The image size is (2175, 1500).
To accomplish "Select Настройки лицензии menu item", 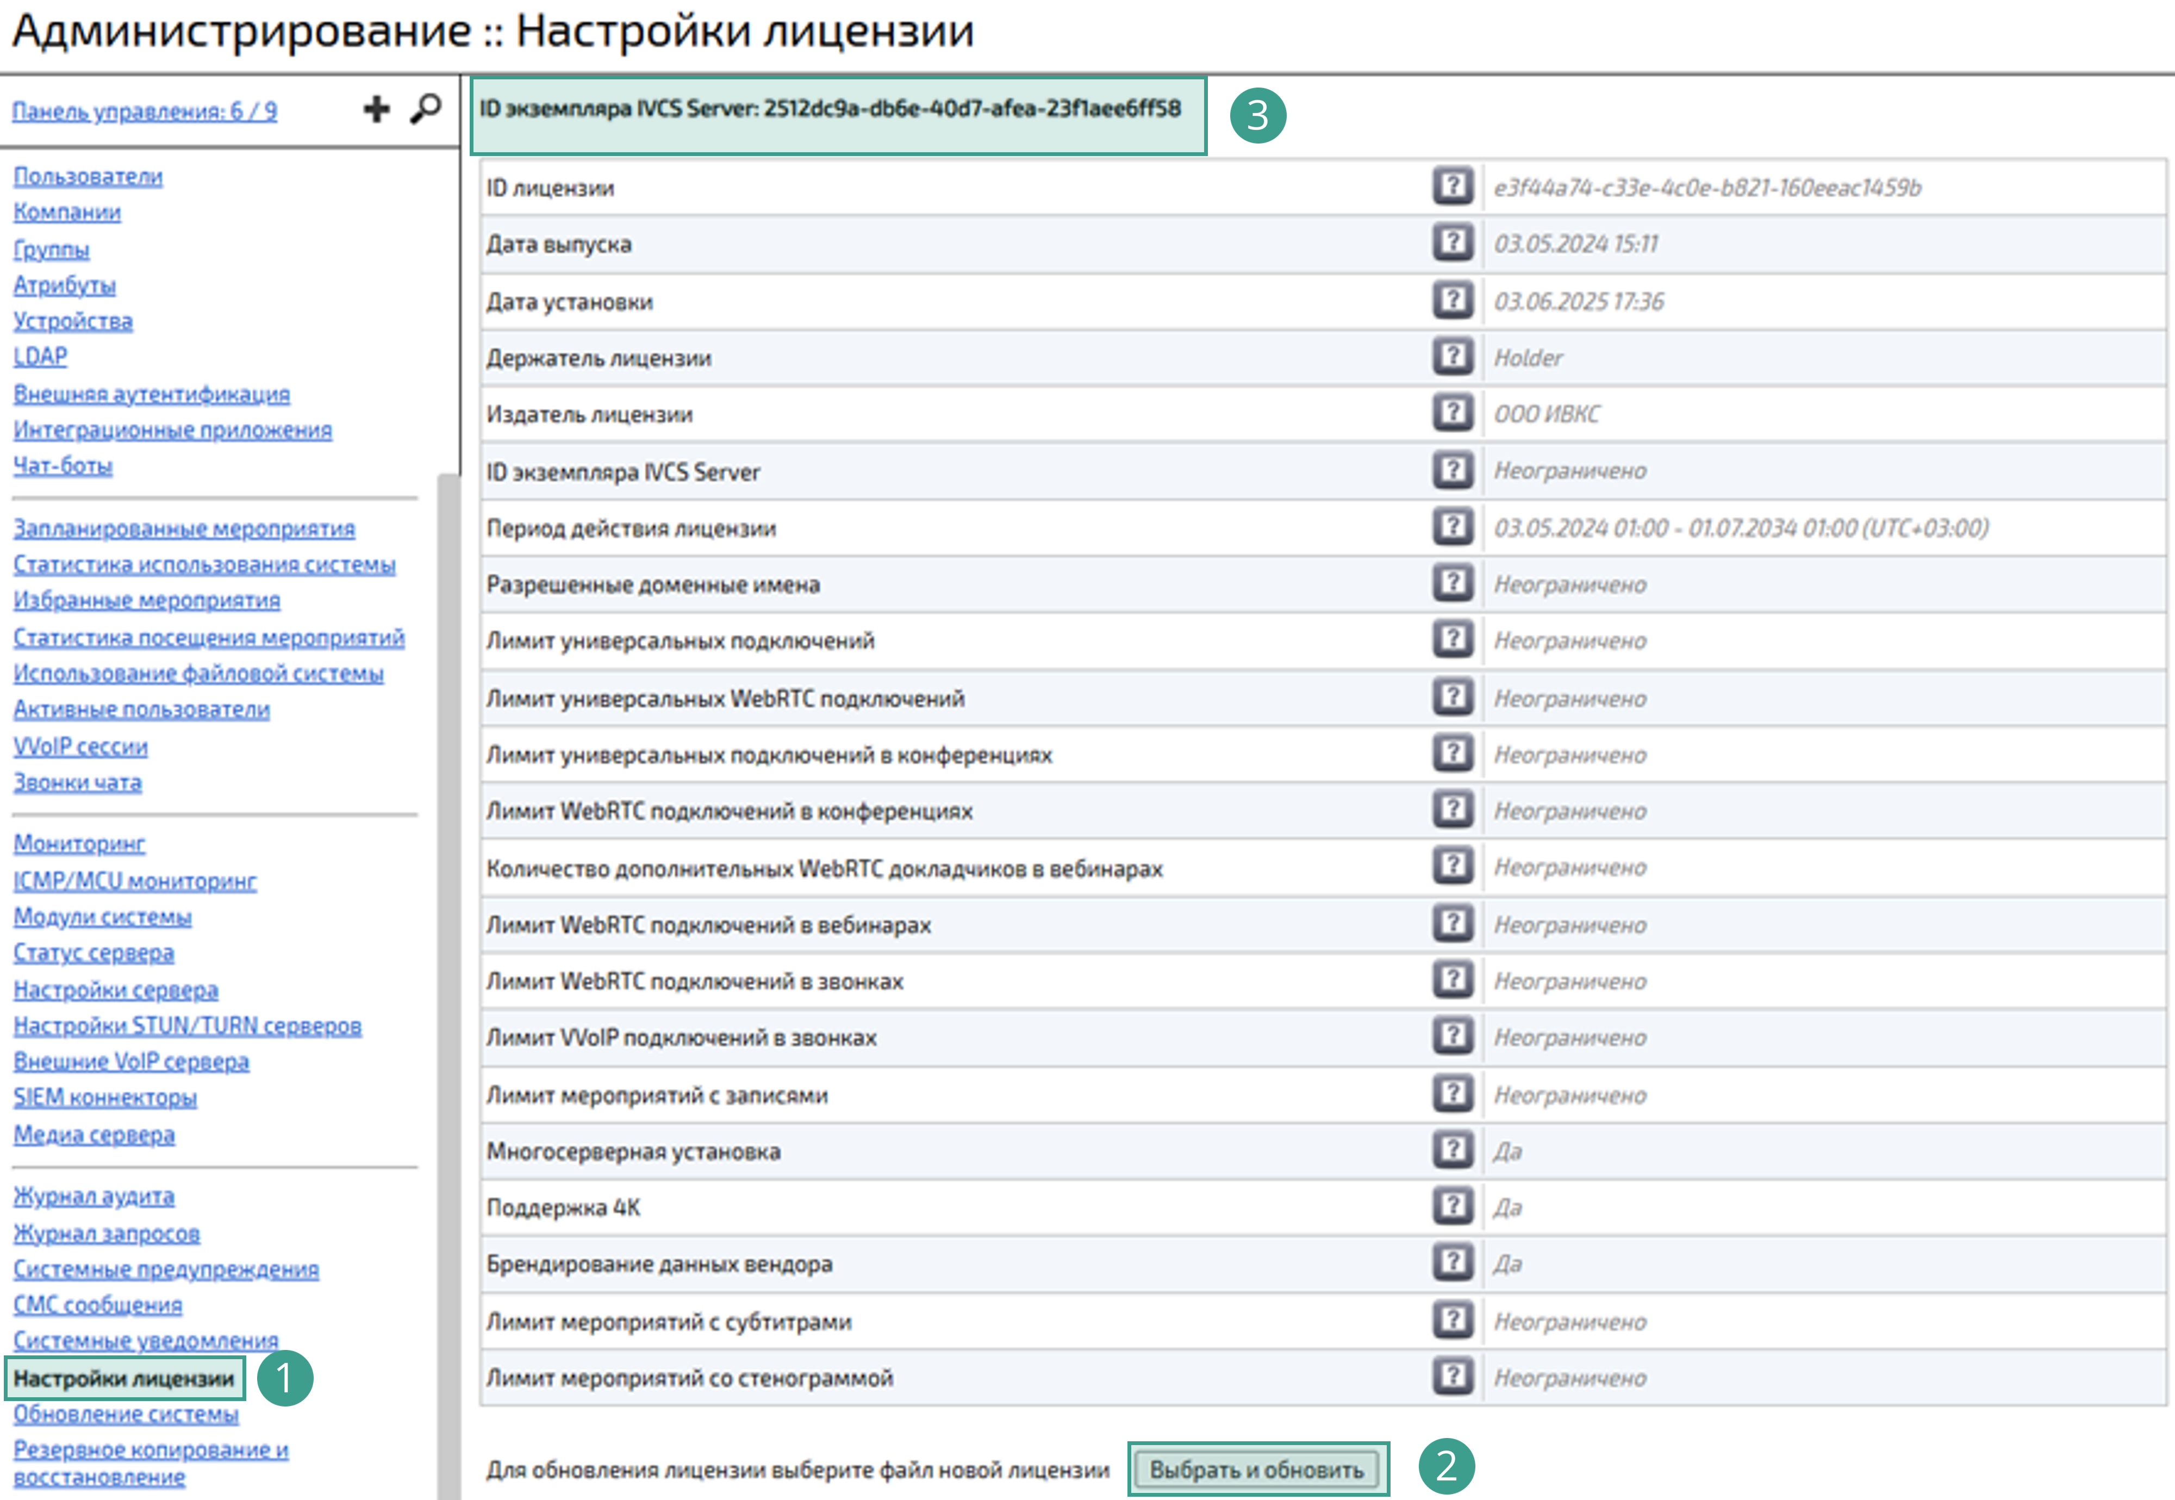I will click(123, 1378).
